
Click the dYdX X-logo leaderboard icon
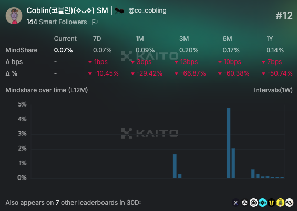(235, 203)
